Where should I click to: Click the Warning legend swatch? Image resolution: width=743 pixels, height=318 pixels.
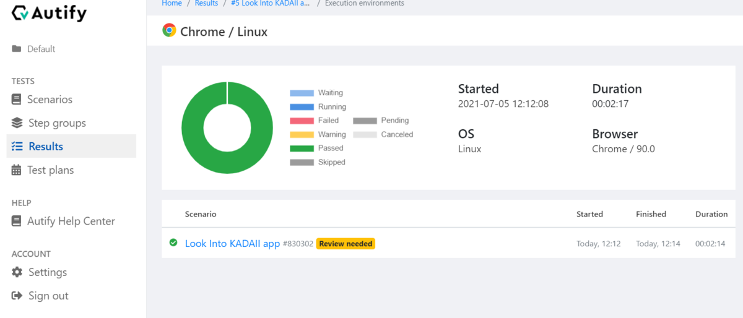point(302,135)
